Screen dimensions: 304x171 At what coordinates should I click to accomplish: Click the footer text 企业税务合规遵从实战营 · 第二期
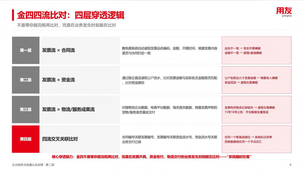pyautogui.click(x=33, y=165)
